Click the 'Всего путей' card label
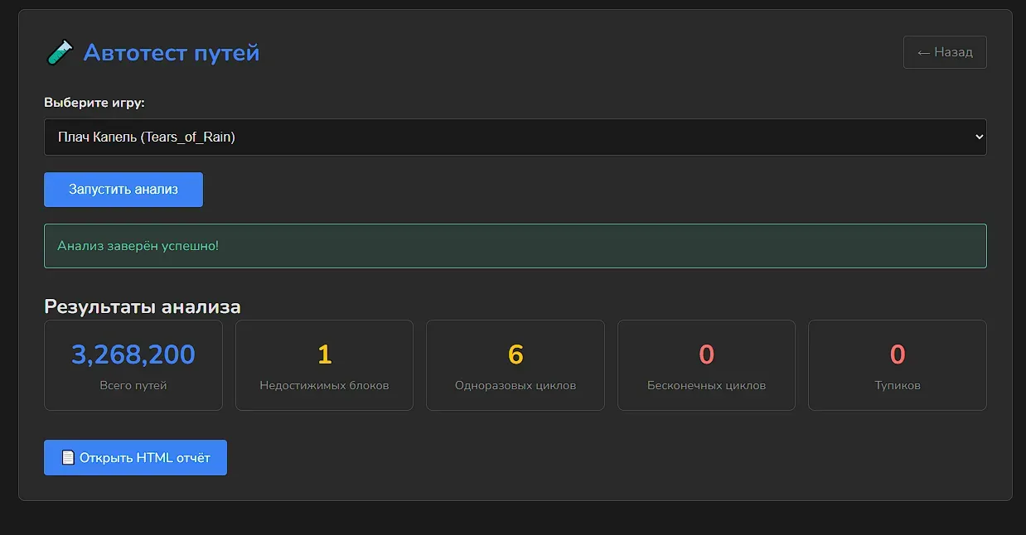The image size is (1026, 535). [133, 385]
